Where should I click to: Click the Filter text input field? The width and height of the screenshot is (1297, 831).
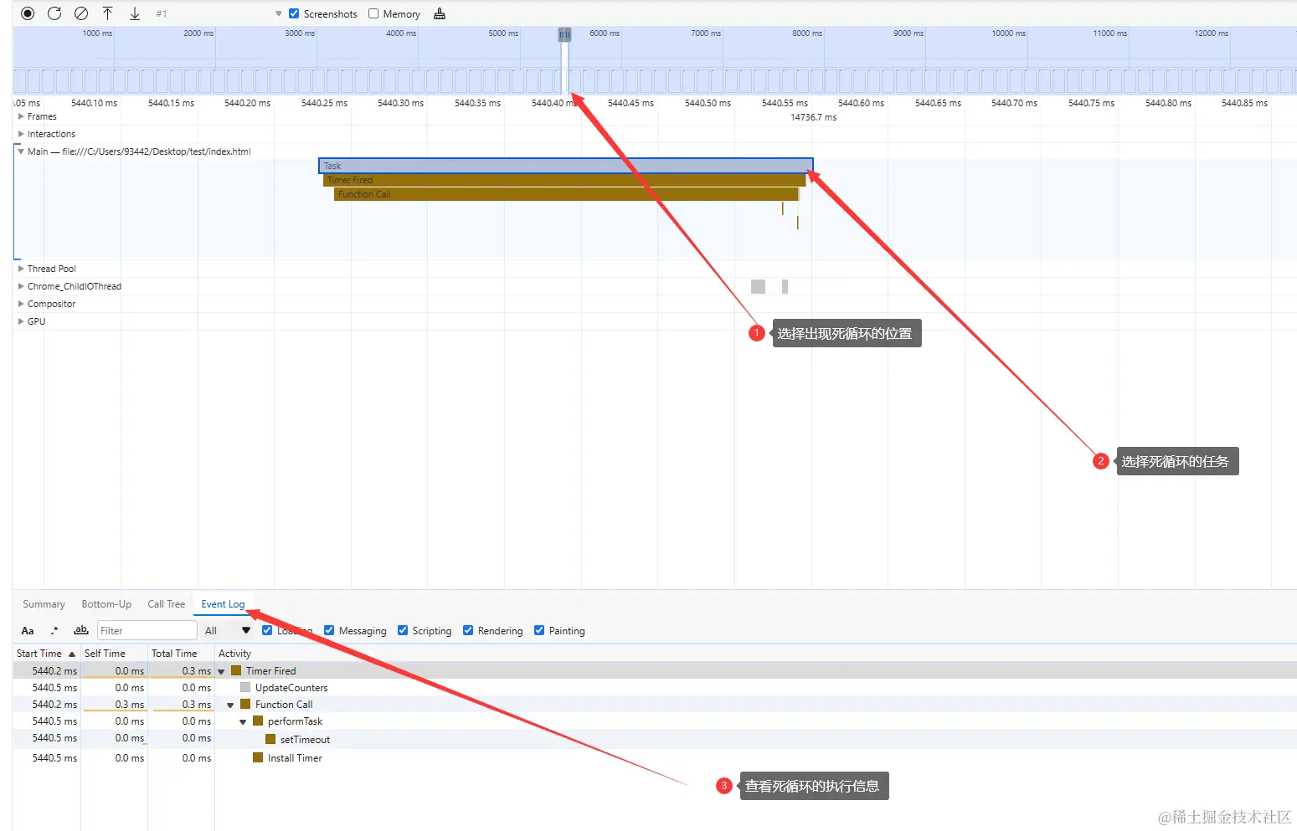coord(147,631)
